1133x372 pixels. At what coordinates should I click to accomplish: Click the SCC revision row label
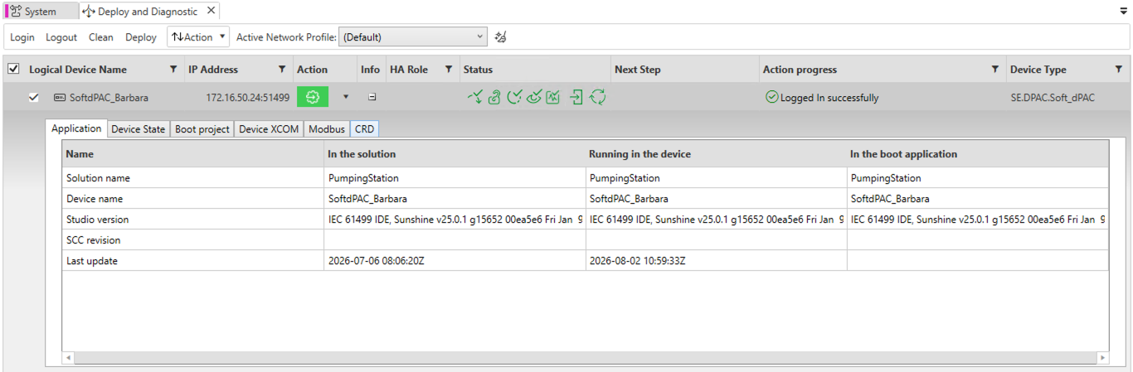[93, 240]
